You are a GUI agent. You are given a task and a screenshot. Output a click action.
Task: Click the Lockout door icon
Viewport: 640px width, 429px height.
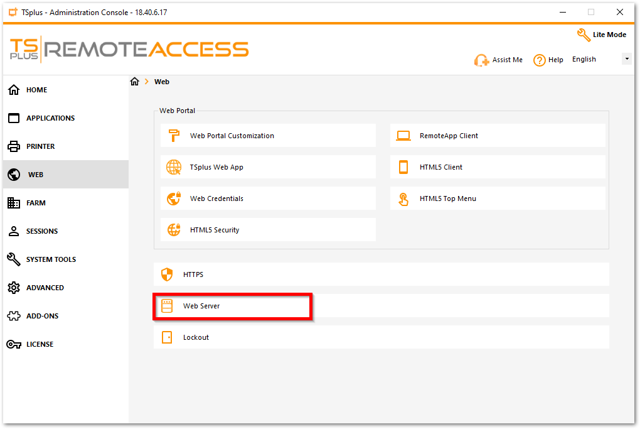(x=167, y=337)
